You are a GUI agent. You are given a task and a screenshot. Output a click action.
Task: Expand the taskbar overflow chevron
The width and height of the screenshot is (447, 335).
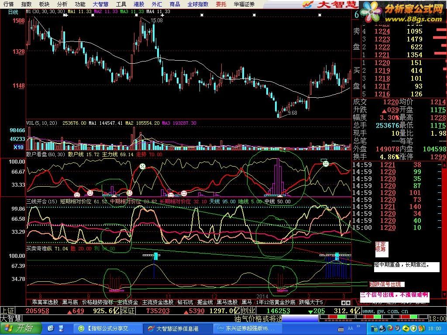[x=359, y=325]
